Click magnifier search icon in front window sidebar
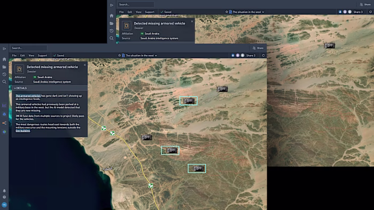The width and height of the screenshot is (374, 210). click(x=4, y=82)
